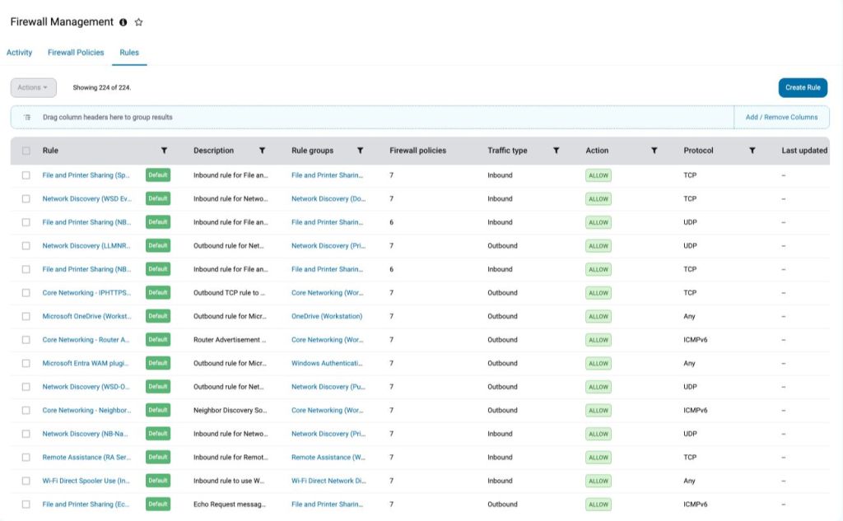Screen dimensions: 843x521
Task: Open rule Network Discovery (NB-Na..
Action: point(86,434)
